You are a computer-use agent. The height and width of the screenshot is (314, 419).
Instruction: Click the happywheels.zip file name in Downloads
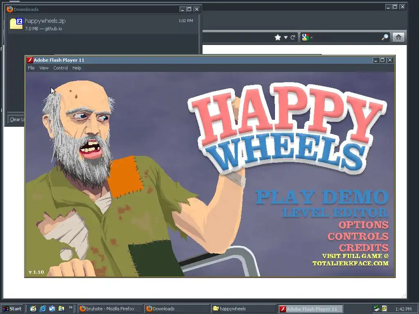pyautogui.click(x=45, y=21)
